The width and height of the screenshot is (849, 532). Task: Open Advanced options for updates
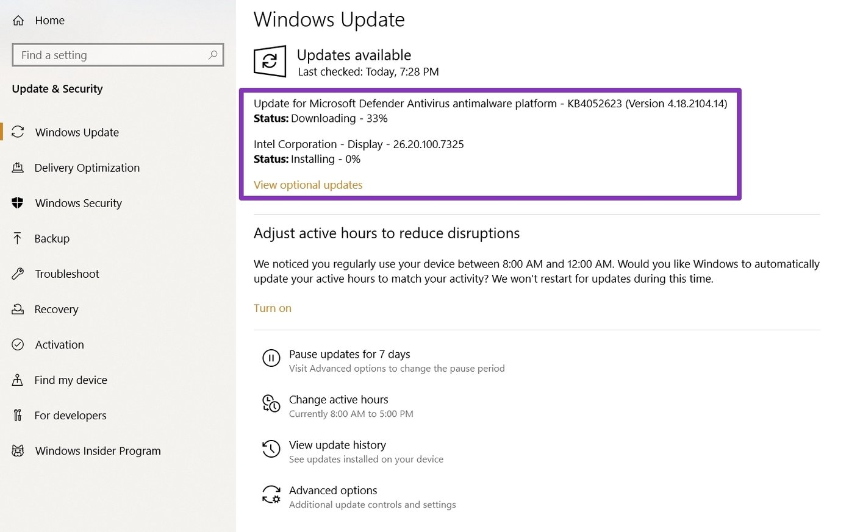(x=333, y=491)
